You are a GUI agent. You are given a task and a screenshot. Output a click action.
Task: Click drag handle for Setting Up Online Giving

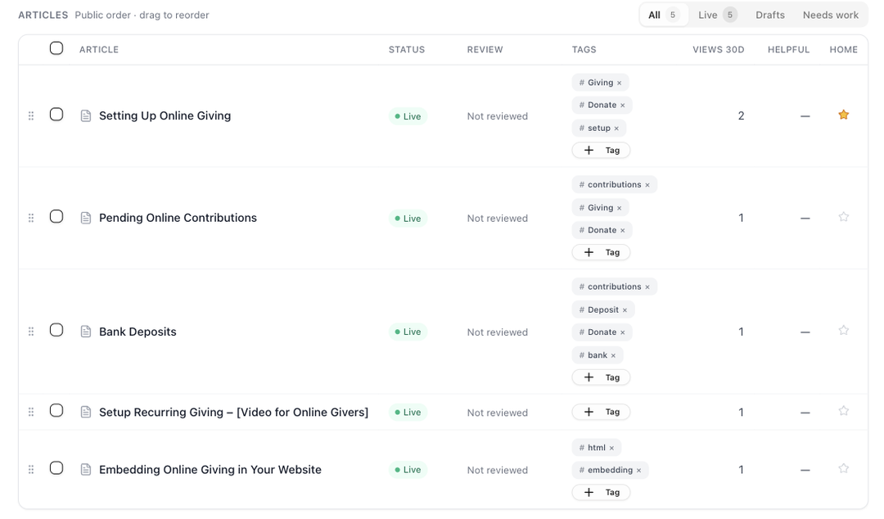click(x=31, y=115)
